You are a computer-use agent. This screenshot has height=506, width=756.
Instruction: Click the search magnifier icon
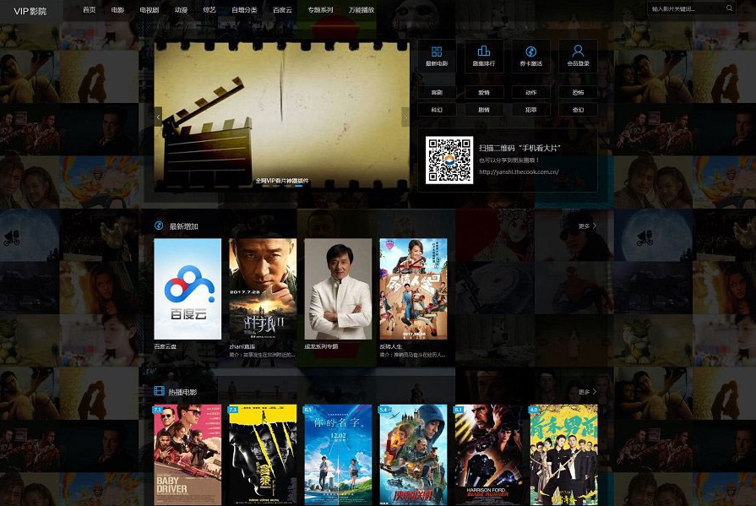click(x=730, y=8)
